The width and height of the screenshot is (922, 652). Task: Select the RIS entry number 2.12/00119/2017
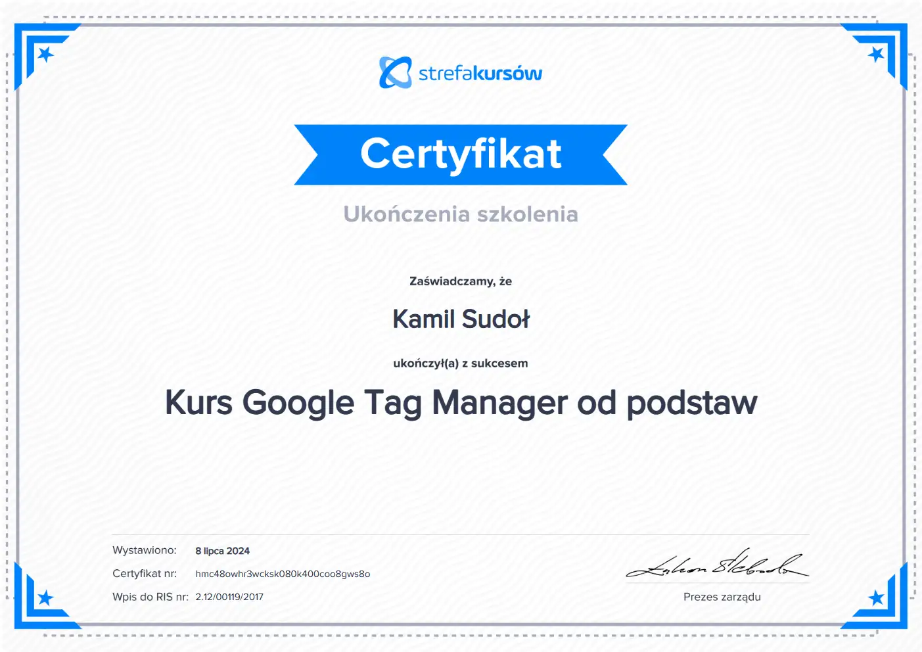(x=229, y=597)
